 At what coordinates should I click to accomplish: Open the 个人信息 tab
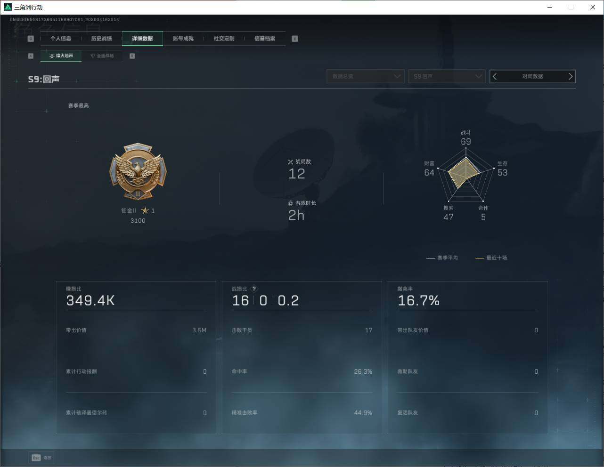coord(61,39)
